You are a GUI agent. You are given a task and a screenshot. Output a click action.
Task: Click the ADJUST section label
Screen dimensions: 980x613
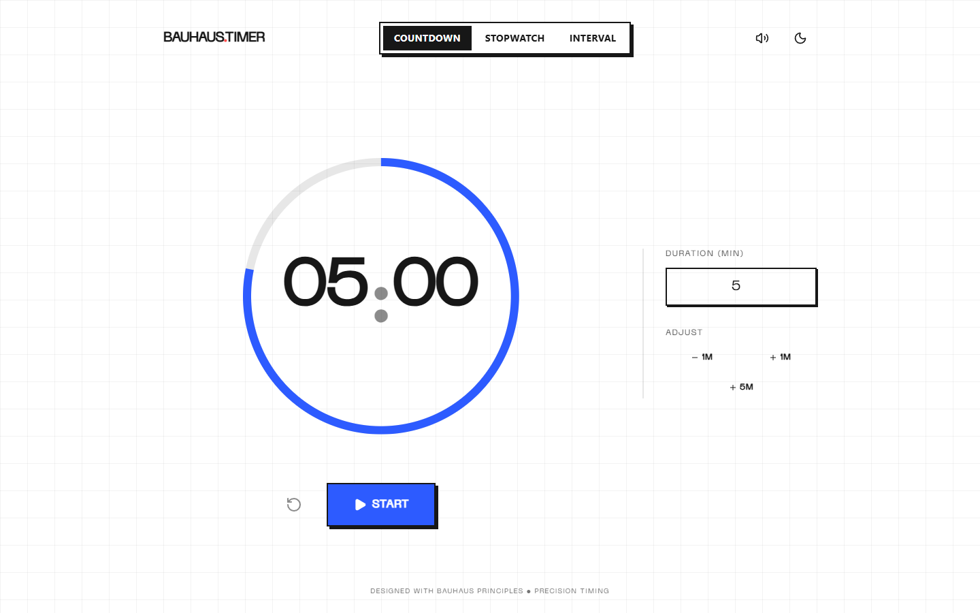click(x=684, y=332)
